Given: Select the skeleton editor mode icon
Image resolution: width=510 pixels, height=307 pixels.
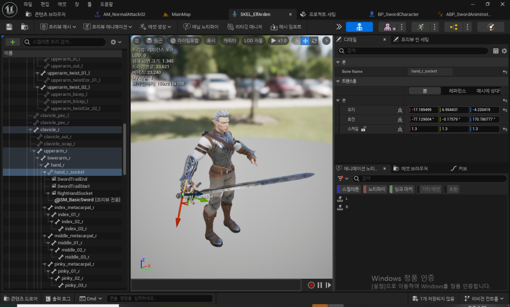Looking at the screenshot, I should [x=359, y=27].
